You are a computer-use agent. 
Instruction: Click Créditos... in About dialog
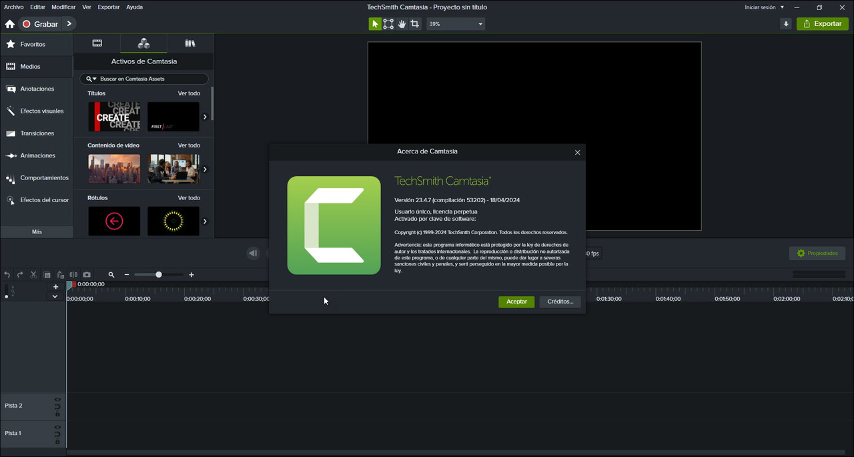click(560, 302)
